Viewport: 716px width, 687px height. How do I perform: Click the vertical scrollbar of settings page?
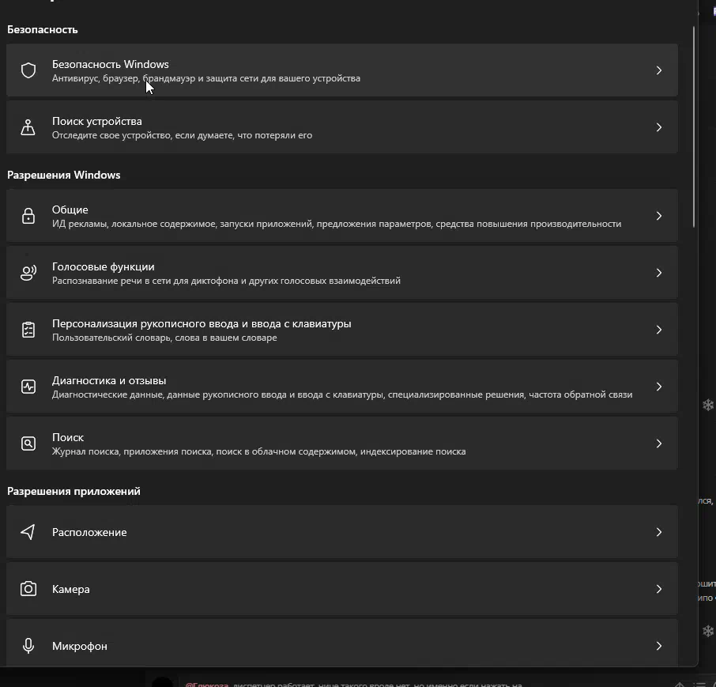694,126
